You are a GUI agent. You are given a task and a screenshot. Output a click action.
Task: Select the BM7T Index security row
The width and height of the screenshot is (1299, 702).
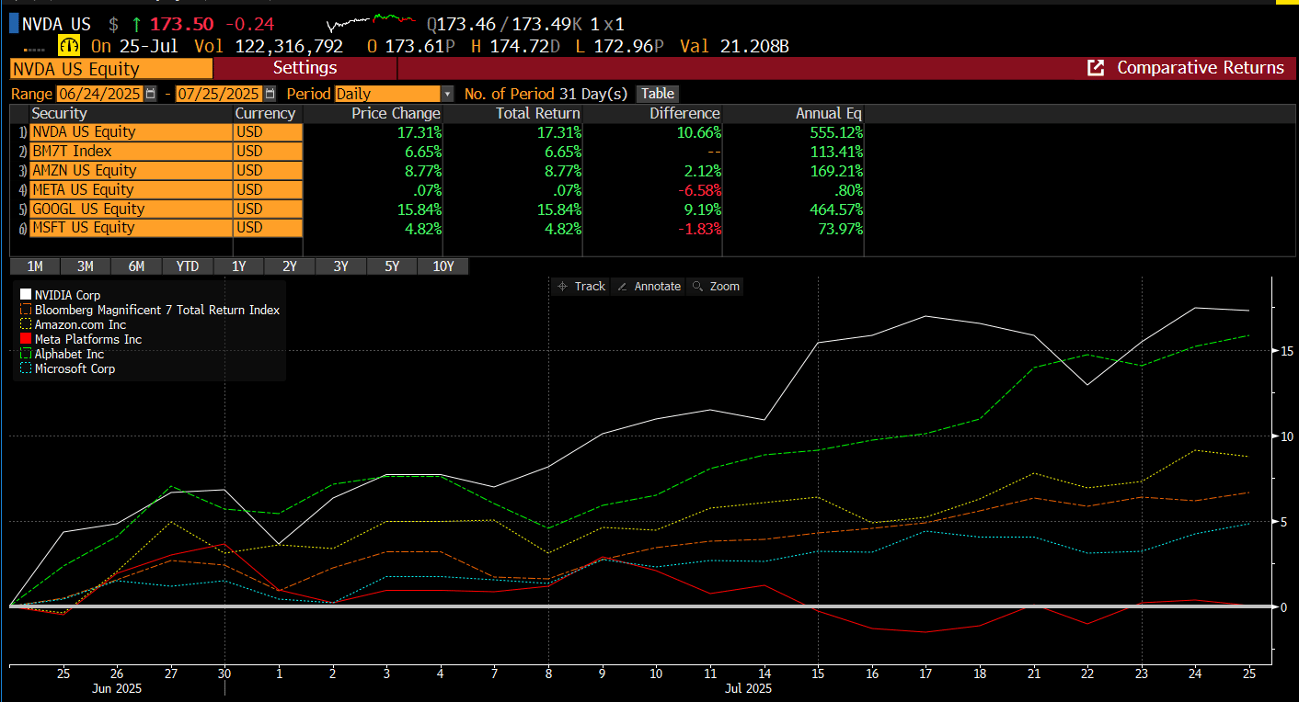[x=131, y=152]
